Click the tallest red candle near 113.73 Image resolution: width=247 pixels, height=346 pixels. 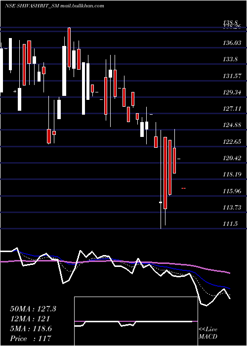click(165, 173)
